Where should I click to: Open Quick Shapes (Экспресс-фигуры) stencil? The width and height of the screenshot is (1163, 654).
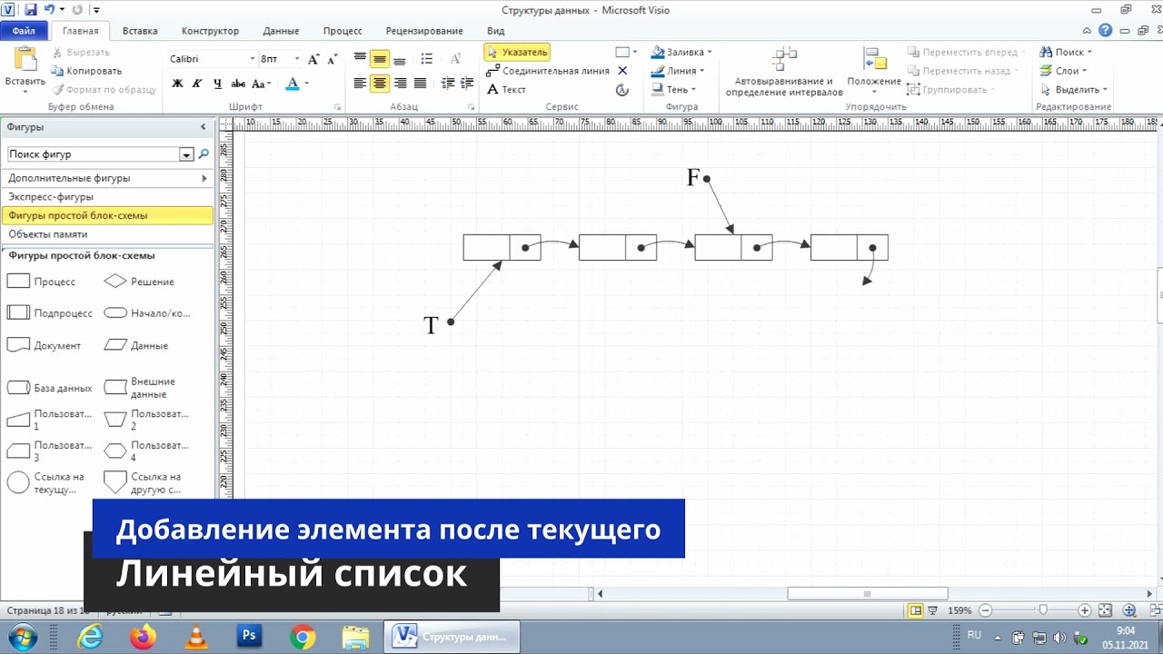tap(107, 197)
